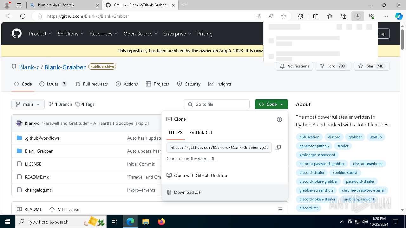Open browser Collections icon
The width and height of the screenshot is (406, 228).
click(x=344, y=16)
